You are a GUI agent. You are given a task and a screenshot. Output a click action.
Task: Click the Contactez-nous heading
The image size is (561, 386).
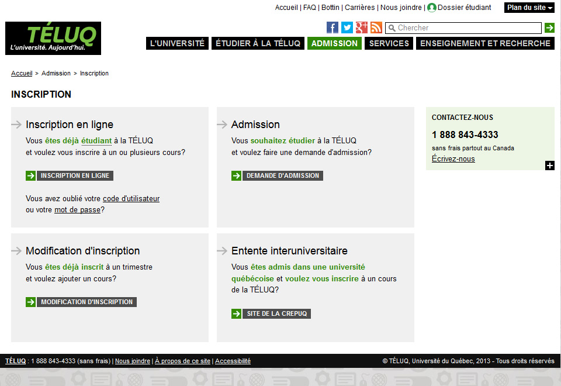coord(462,118)
